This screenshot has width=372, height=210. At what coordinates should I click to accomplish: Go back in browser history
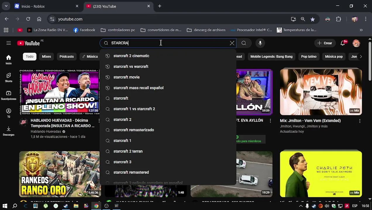(x=7, y=19)
